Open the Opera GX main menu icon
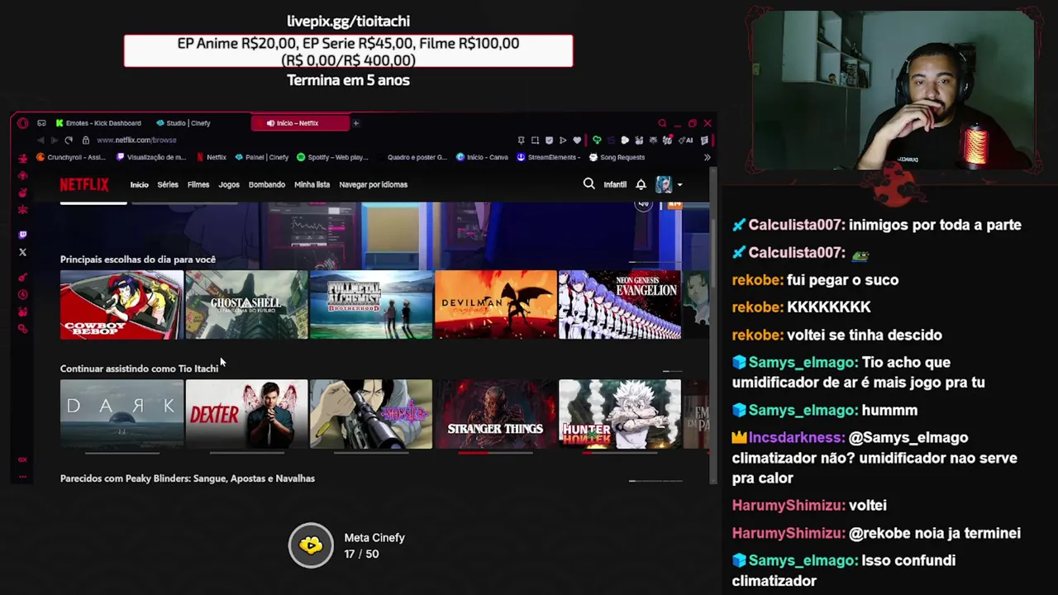The height and width of the screenshot is (595, 1058). point(22,123)
